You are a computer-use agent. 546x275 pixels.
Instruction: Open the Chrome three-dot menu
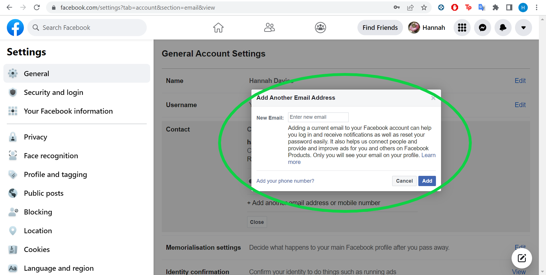coord(537,7)
